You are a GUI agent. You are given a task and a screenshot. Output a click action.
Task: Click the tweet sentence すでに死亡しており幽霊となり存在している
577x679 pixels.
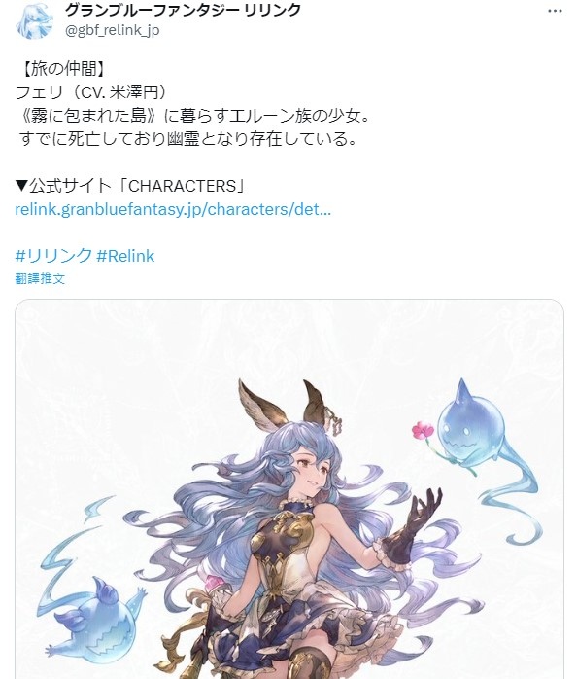point(187,139)
